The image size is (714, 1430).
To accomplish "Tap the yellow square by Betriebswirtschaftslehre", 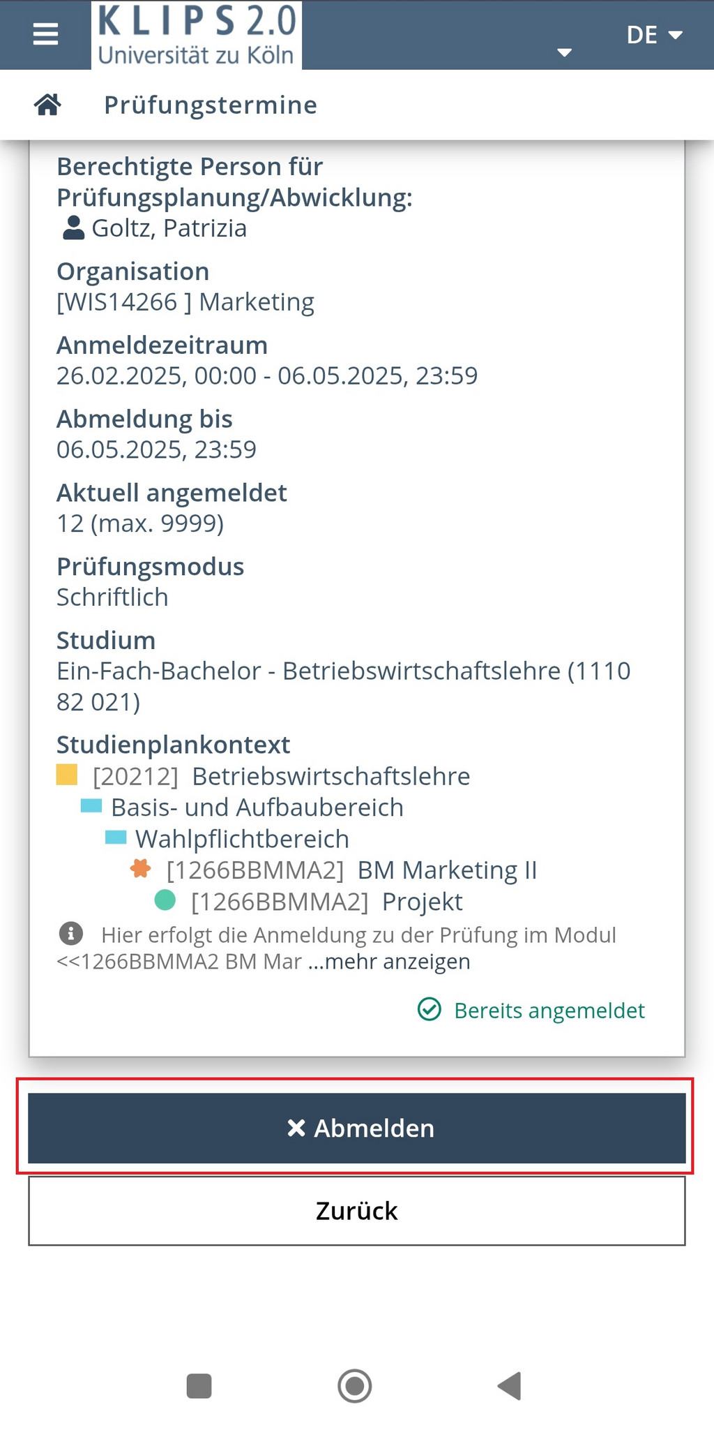I will point(67,775).
